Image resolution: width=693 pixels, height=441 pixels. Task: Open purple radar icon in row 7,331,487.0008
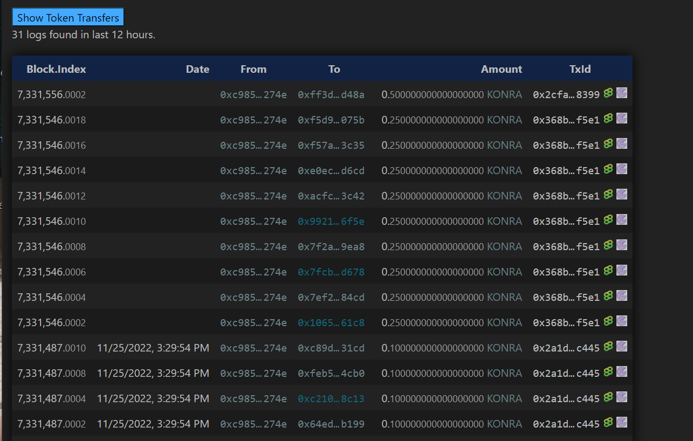[x=622, y=371]
